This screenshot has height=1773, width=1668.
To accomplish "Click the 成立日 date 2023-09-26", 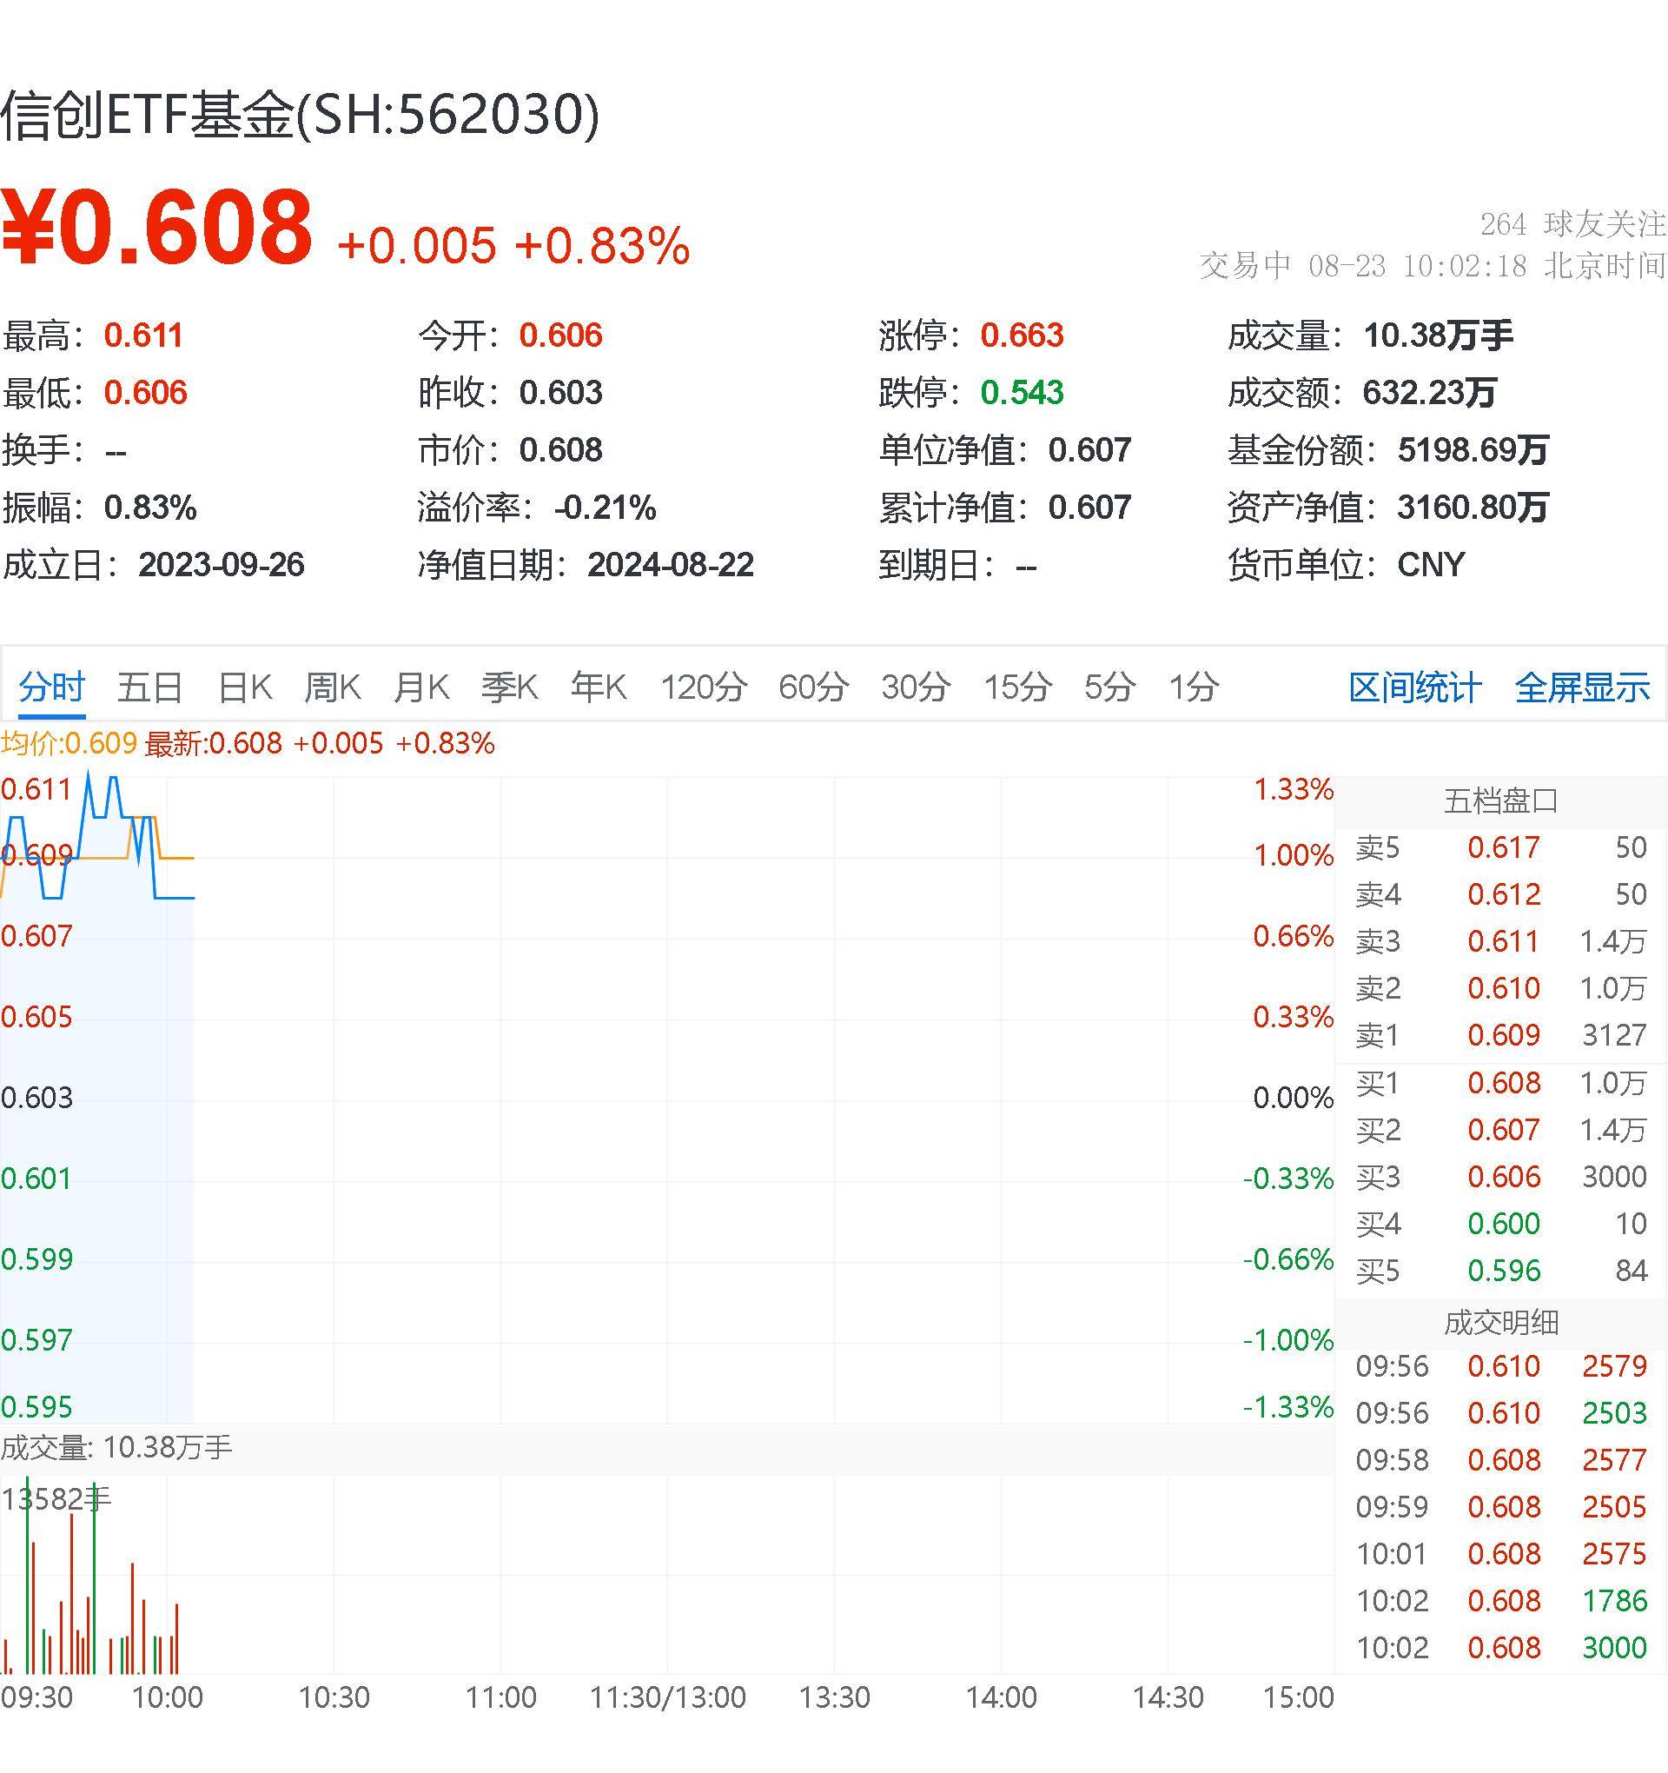I will coord(221,565).
